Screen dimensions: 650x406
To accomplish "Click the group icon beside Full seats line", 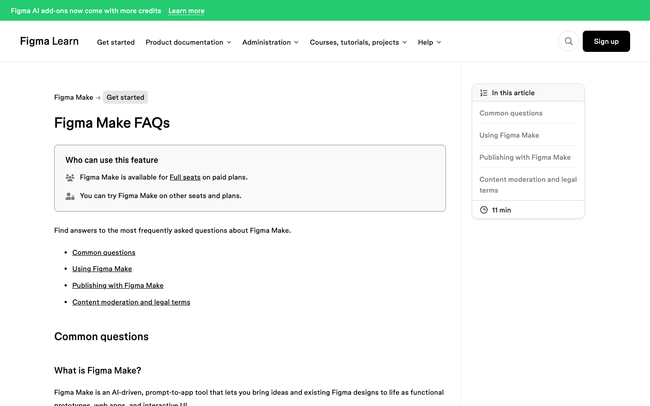I will click(x=70, y=177).
